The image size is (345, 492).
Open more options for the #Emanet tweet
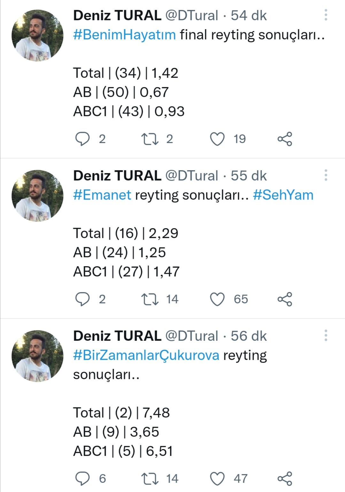tap(326, 175)
